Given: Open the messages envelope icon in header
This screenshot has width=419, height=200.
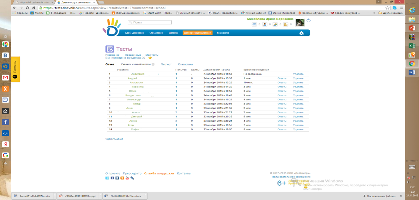Looking at the screenshot, I should 254,24.
